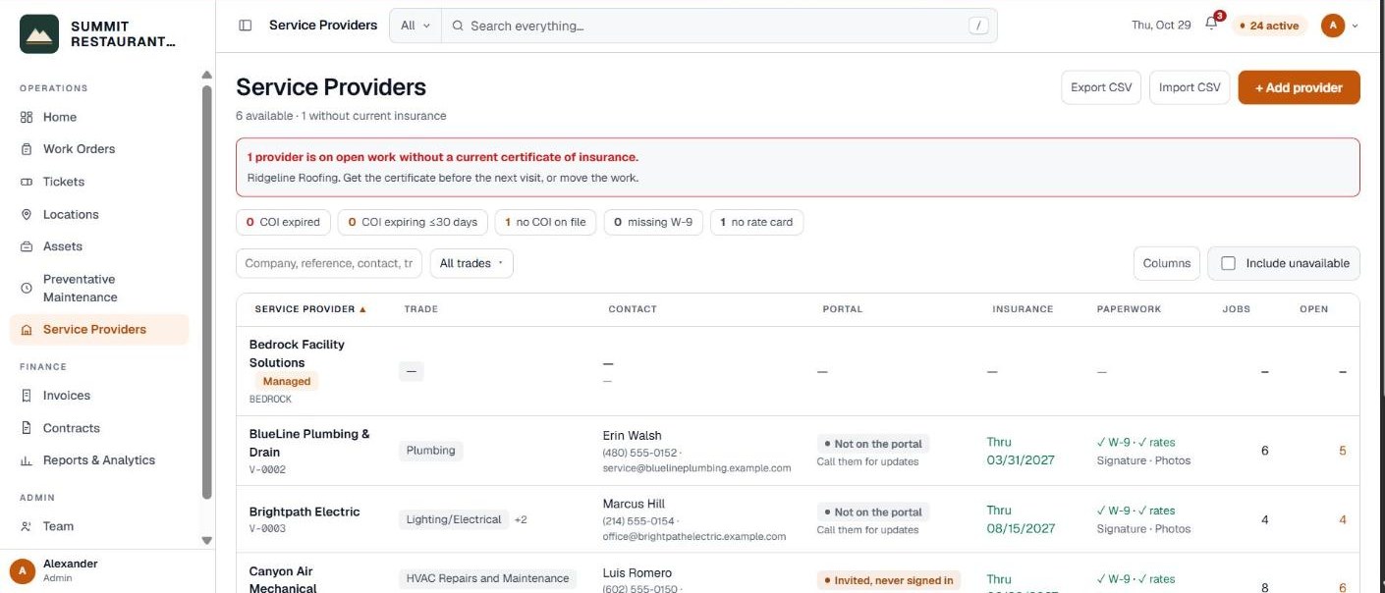Click Export CSV

click(x=1101, y=87)
